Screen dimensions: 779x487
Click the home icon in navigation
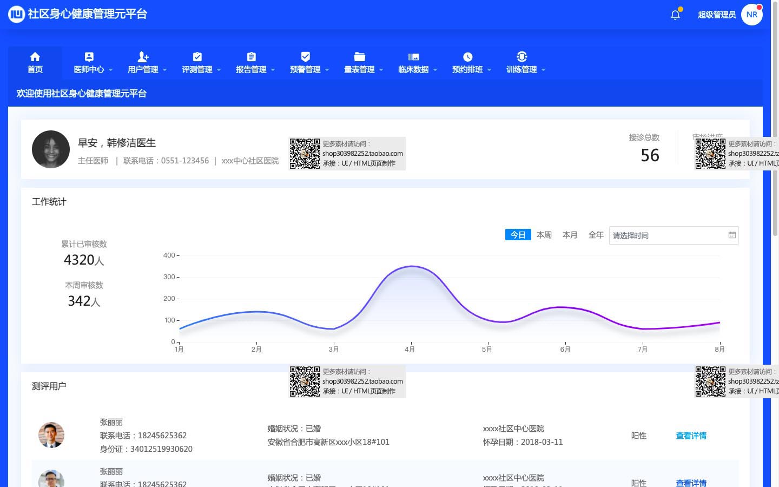click(x=35, y=57)
